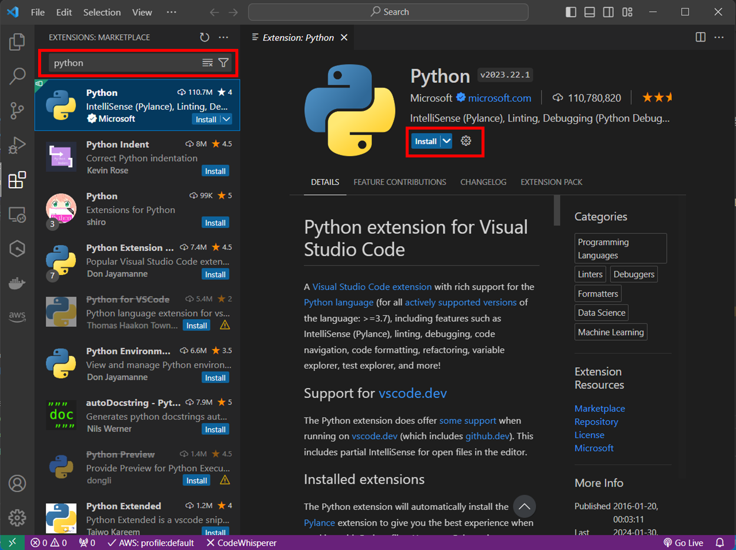Follow the vscode.dev heading link
This screenshot has height=550, width=736.
[x=413, y=393]
